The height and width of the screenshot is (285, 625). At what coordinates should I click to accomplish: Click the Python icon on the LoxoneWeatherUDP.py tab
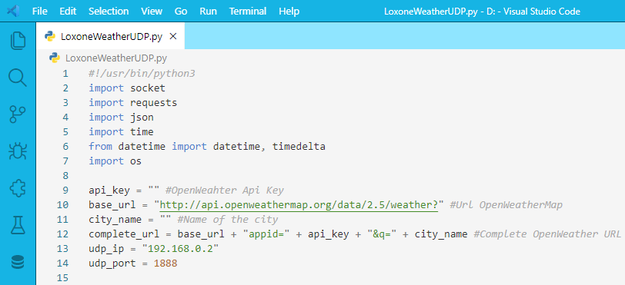click(x=50, y=37)
